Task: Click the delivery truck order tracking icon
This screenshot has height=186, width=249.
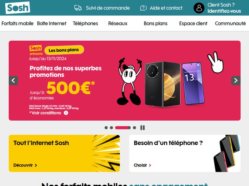Action: pos(78,8)
